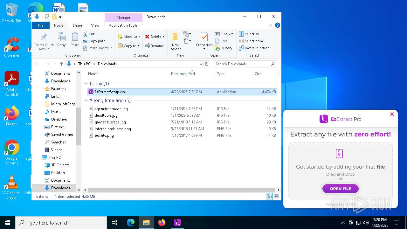Click the Cut scissors icon

coord(86,34)
